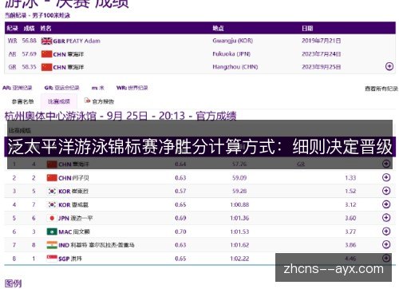Click the 1:01.36 result time
Image resolution: width=399 pixels, height=289 pixels.
click(x=239, y=218)
